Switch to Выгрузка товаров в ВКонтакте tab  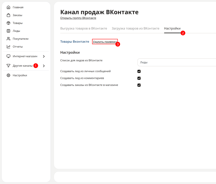click(x=83, y=28)
